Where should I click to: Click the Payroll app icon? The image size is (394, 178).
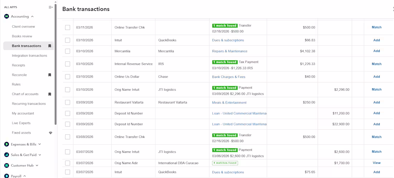coord(6,176)
